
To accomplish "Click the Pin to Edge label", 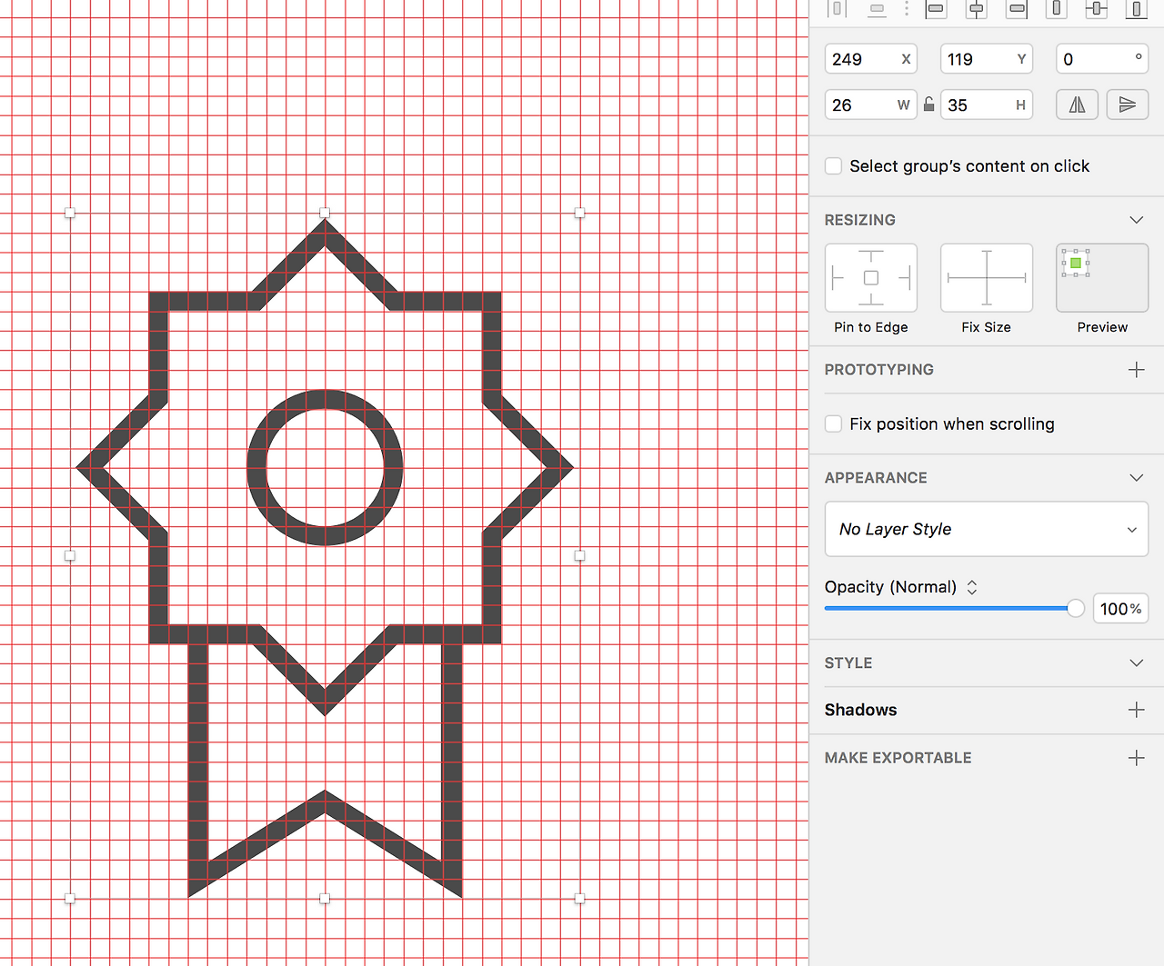I will [871, 327].
